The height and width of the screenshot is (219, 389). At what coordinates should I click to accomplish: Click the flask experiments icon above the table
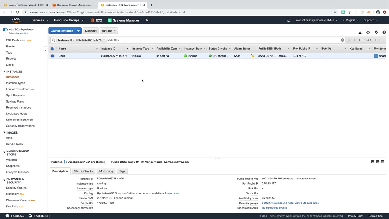pyautogui.click(x=360, y=32)
